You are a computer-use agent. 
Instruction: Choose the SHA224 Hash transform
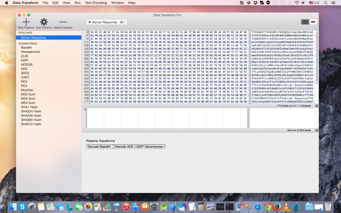coord(31,111)
